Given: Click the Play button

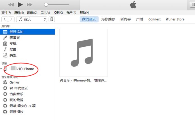Looking at the screenshot, I should pyautogui.click(x=20, y=5).
